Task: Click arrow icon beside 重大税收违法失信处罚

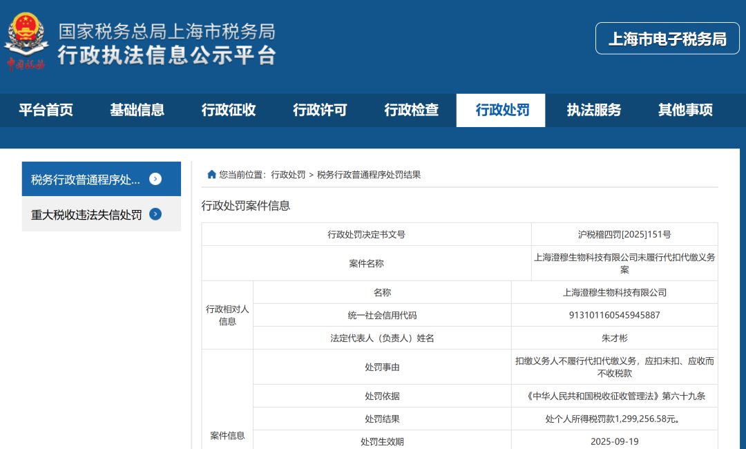Action: (x=155, y=214)
